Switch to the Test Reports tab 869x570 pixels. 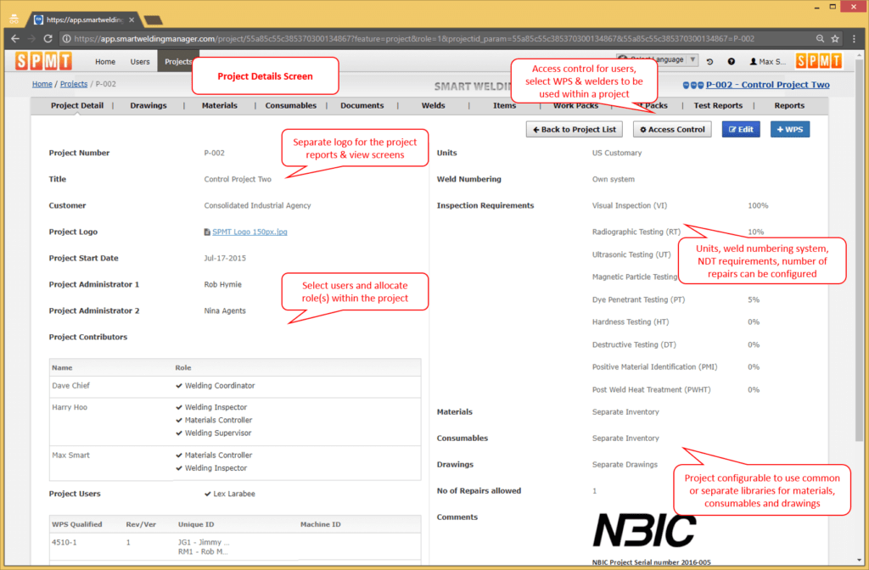pos(718,105)
